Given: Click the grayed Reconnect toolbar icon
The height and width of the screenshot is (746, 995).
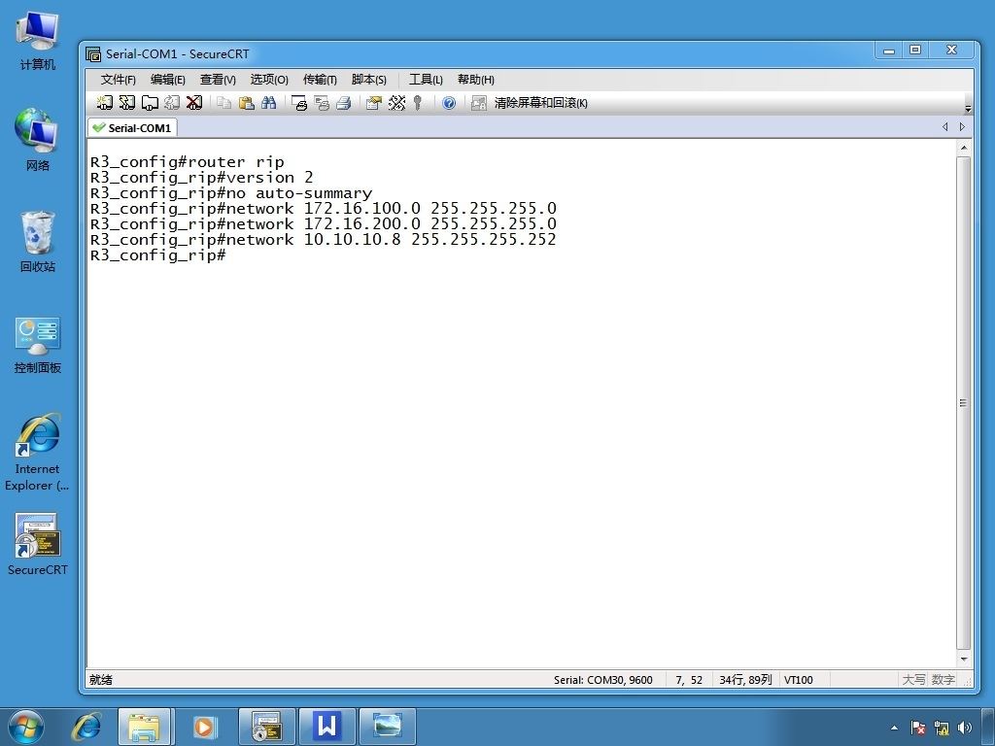Looking at the screenshot, I should (x=172, y=103).
